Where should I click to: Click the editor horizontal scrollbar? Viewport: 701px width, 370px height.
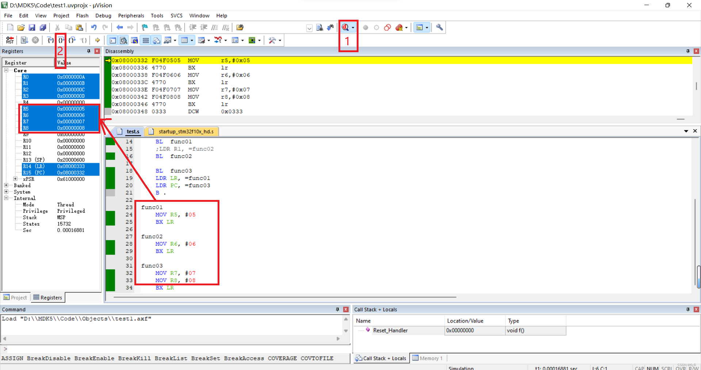[x=285, y=297]
